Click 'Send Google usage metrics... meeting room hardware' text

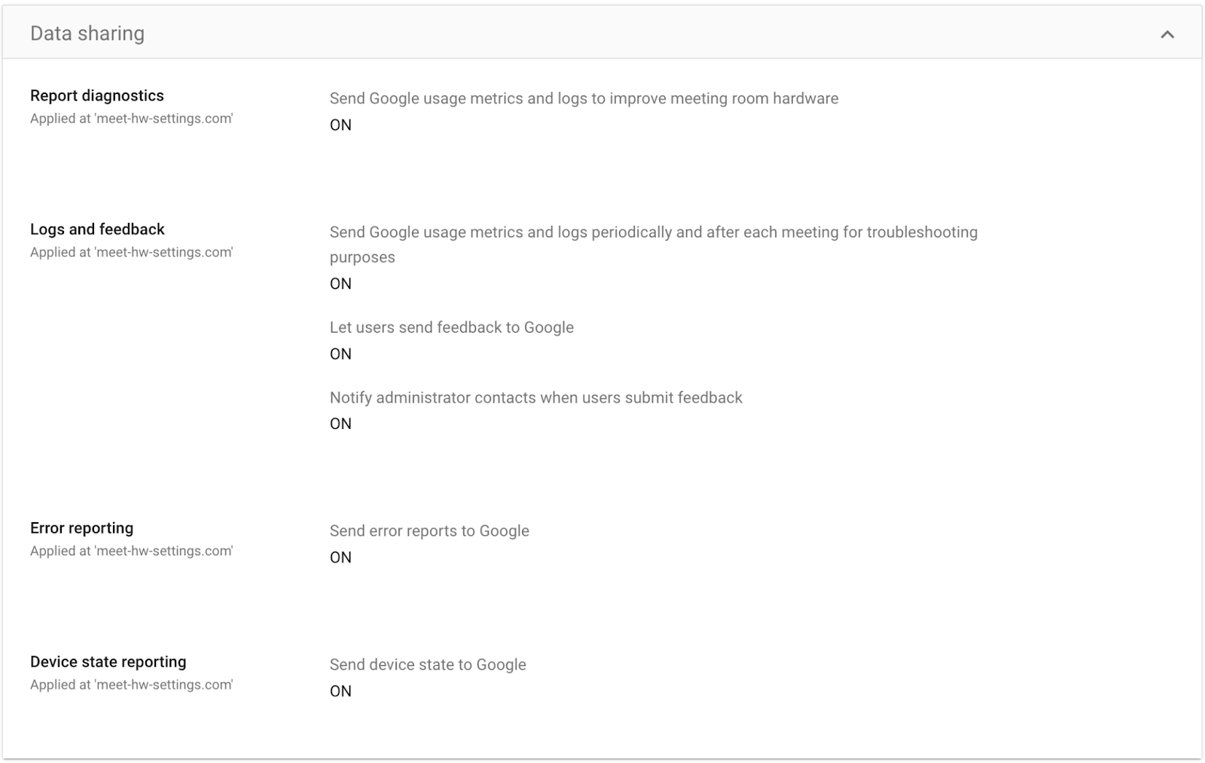click(584, 99)
